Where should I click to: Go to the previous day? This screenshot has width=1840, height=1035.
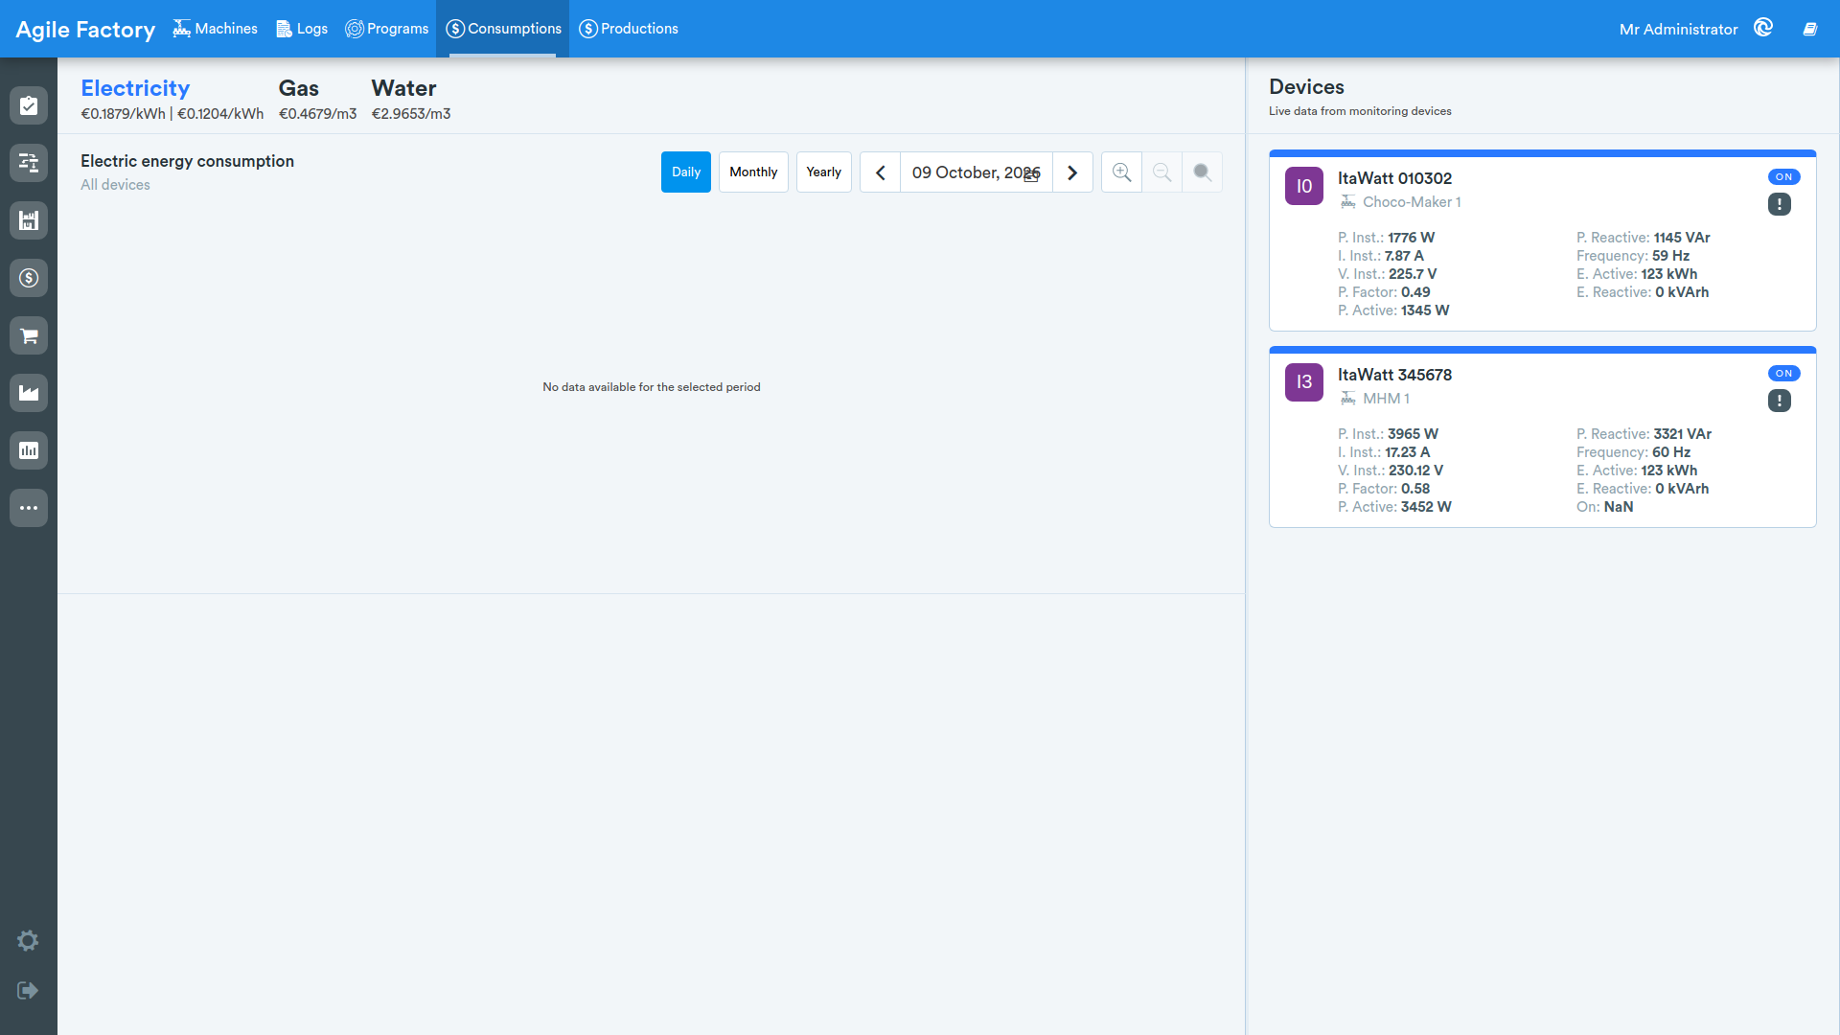(880, 172)
